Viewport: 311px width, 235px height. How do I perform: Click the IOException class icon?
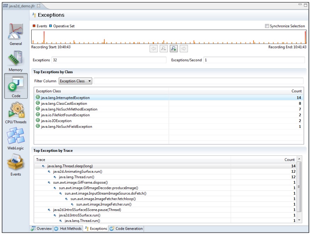point(38,120)
